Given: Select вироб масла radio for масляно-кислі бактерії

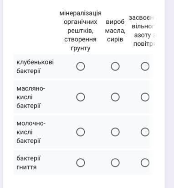Looking at the screenshot, I should (115, 97).
